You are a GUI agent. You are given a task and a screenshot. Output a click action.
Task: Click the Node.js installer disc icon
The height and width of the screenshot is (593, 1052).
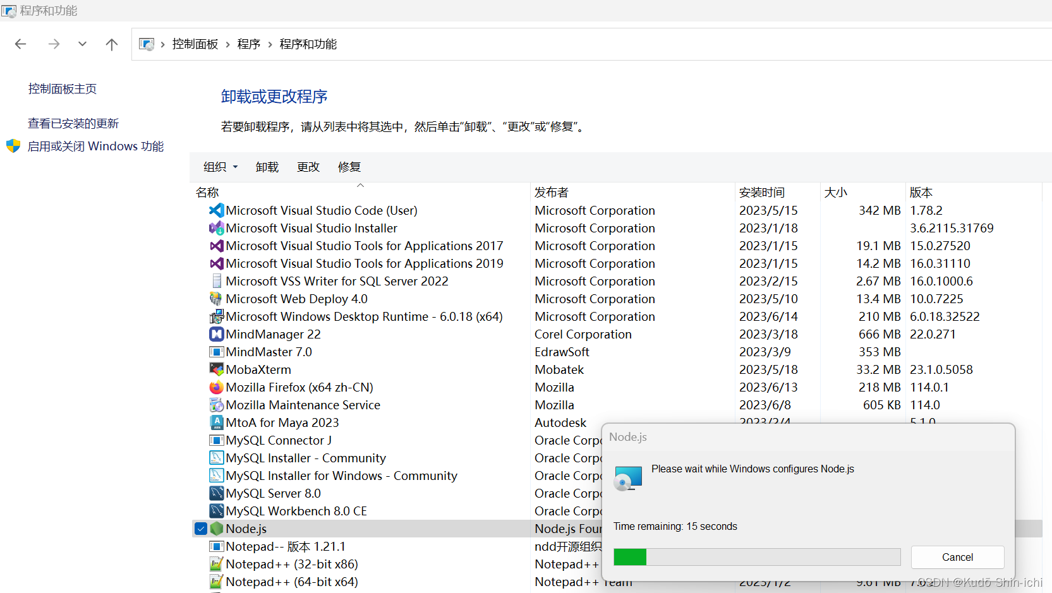[x=628, y=479]
